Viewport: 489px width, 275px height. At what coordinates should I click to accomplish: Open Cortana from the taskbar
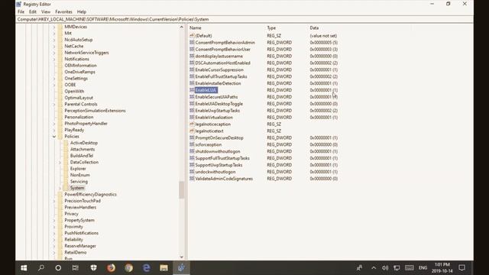click(x=58, y=268)
